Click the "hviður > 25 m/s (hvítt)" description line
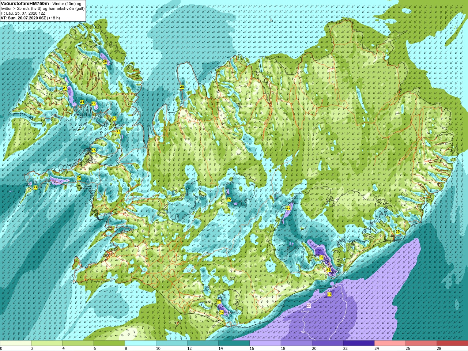 (42, 8)
